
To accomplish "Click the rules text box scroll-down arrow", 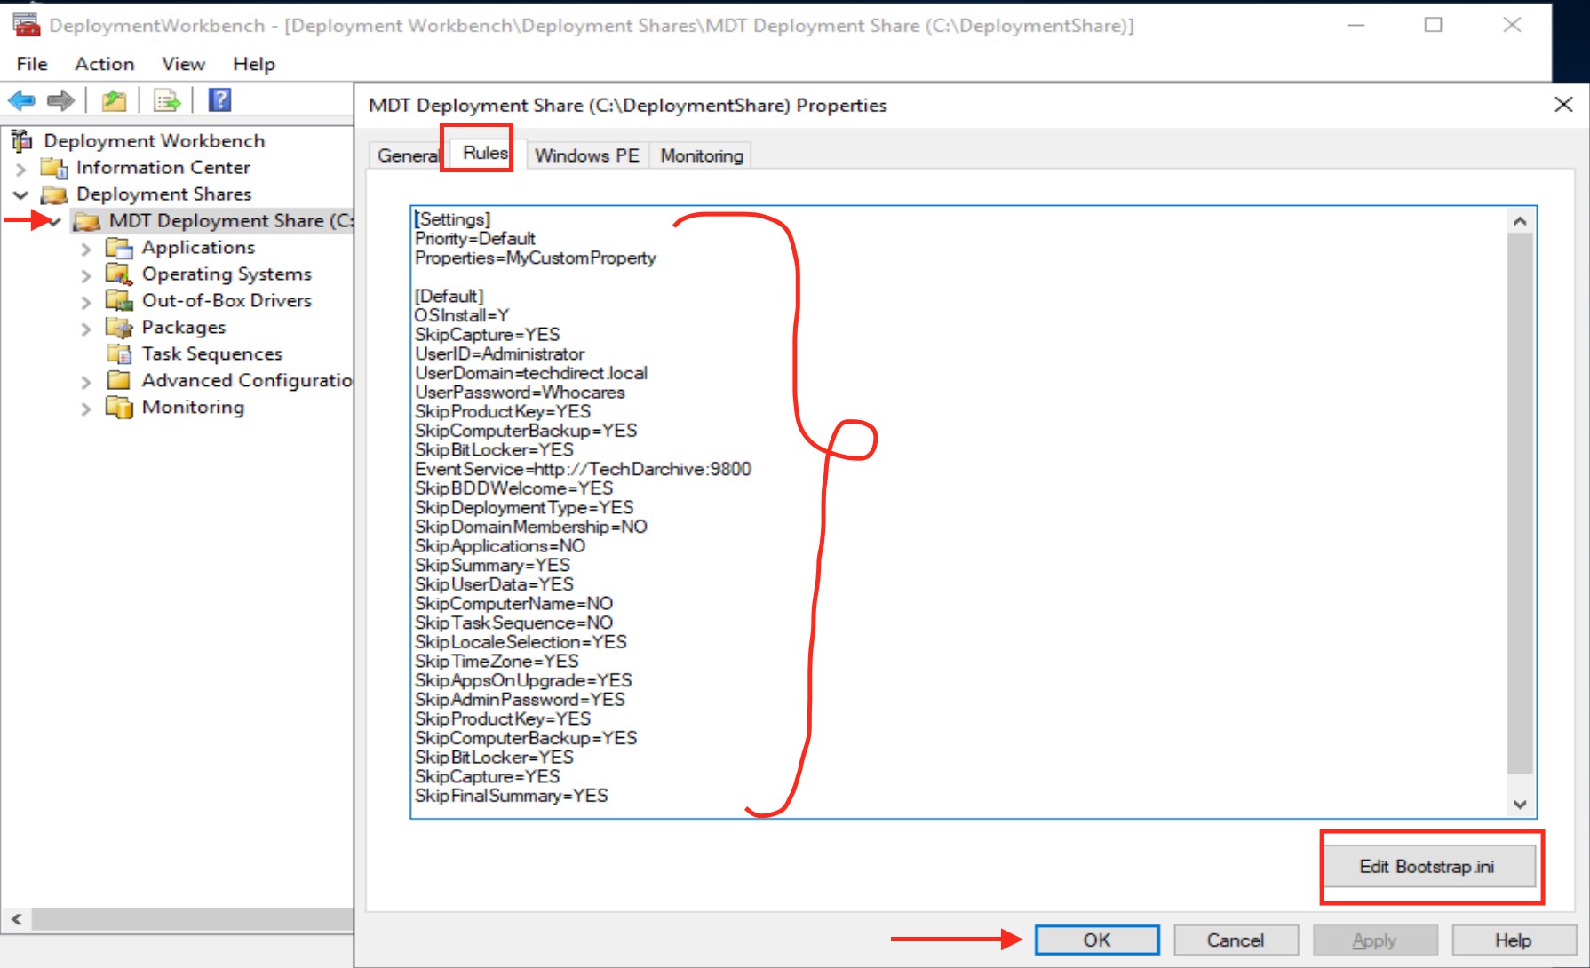I will (1520, 804).
